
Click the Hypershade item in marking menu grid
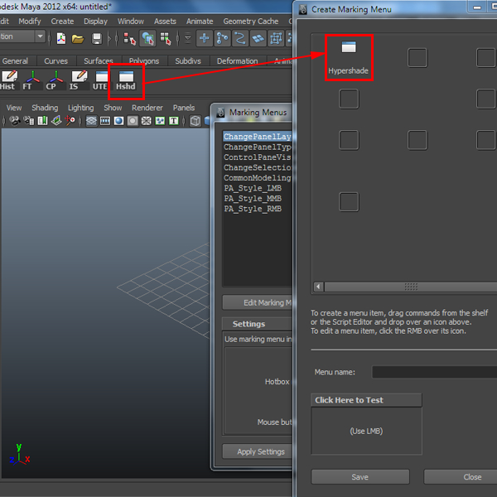(349, 57)
